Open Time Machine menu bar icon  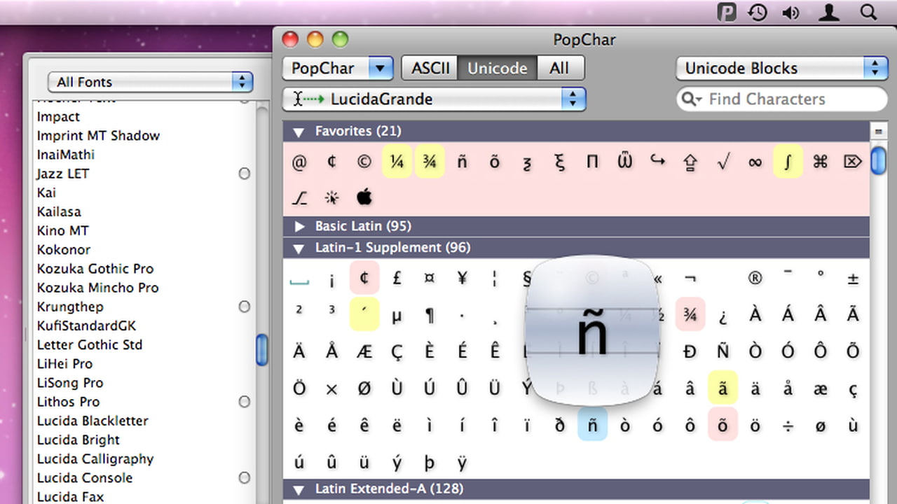pos(758,13)
